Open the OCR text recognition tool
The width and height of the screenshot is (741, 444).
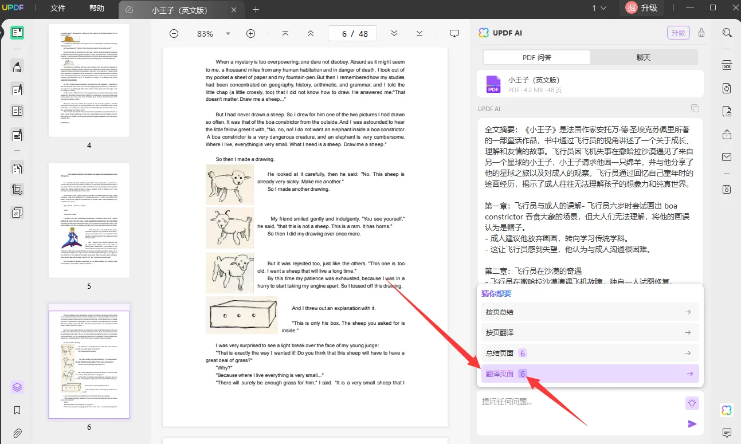727,65
